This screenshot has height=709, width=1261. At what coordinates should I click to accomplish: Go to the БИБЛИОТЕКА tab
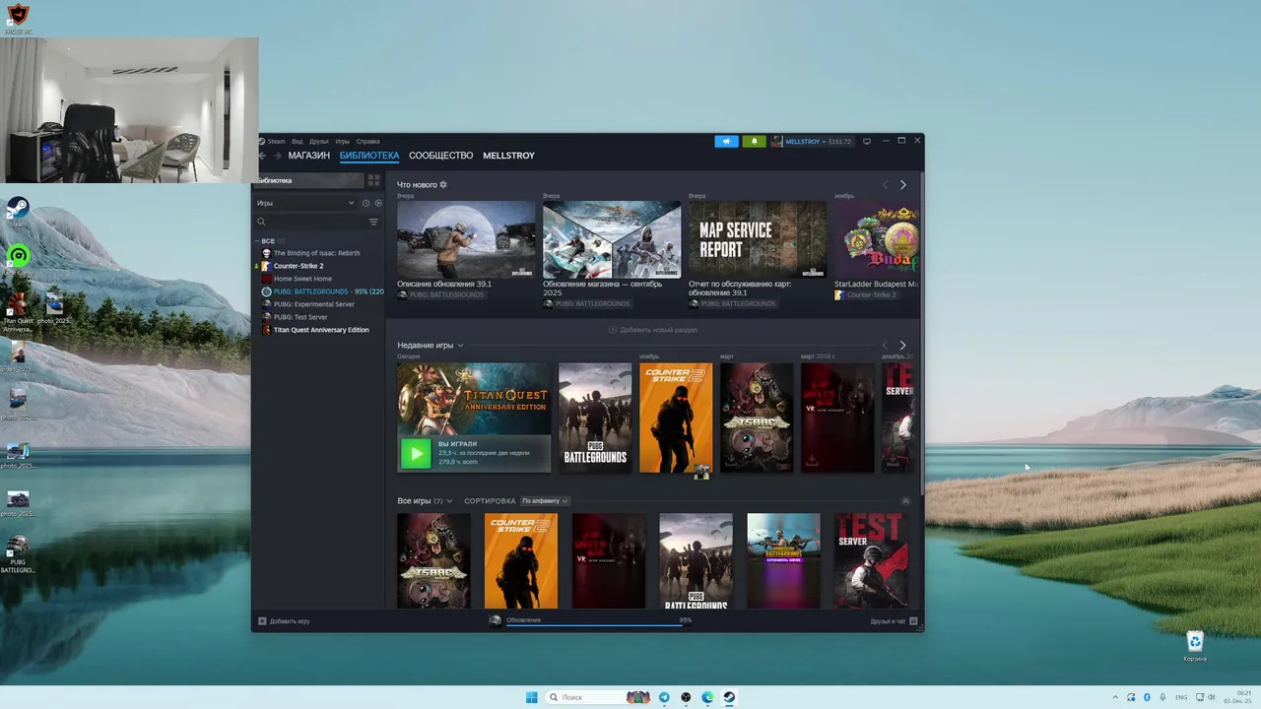(369, 156)
